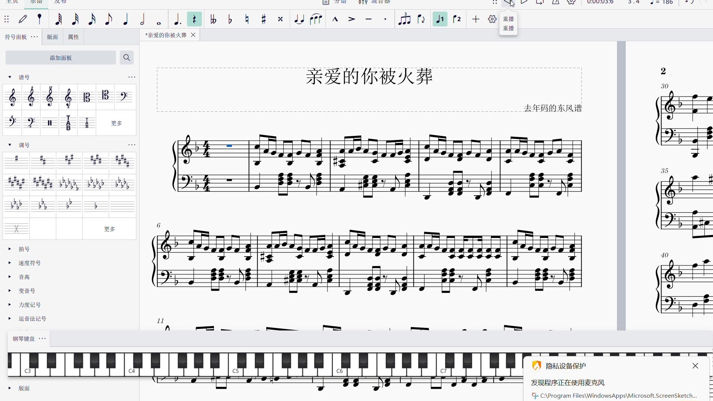Toggle the rest input button

(x=194, y=19)
